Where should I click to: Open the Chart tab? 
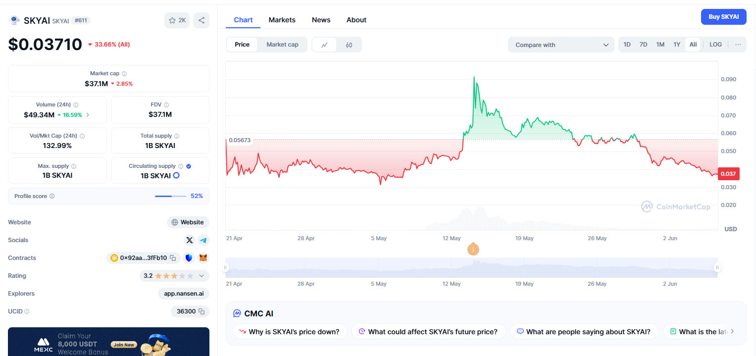tap(243, 20)
